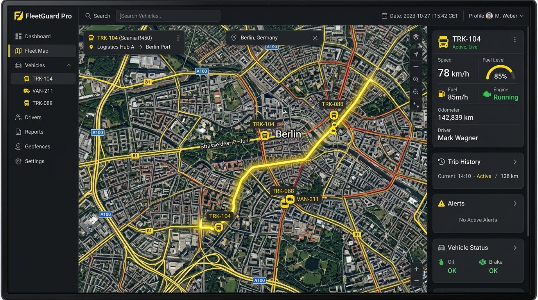Click the Geofences sidebar icon

tap(18, 146)
